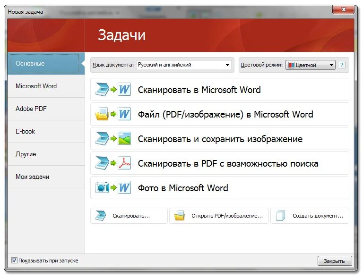Toggle Показывать при запуске checkbox
The width and height of the screenshot is (363, 278).
coord(14,261)
